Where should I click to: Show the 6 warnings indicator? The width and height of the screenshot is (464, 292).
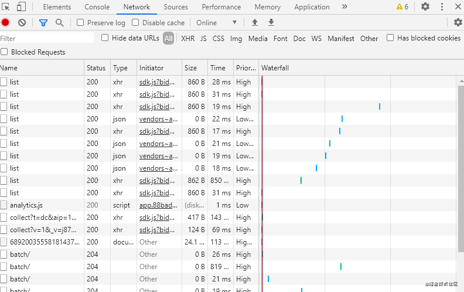tap(402, 7)
